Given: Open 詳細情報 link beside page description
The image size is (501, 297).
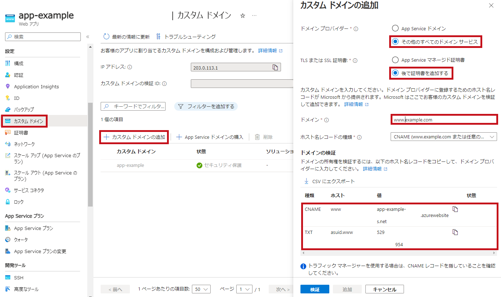Looking at the screenshot, I should coord(270,51).
